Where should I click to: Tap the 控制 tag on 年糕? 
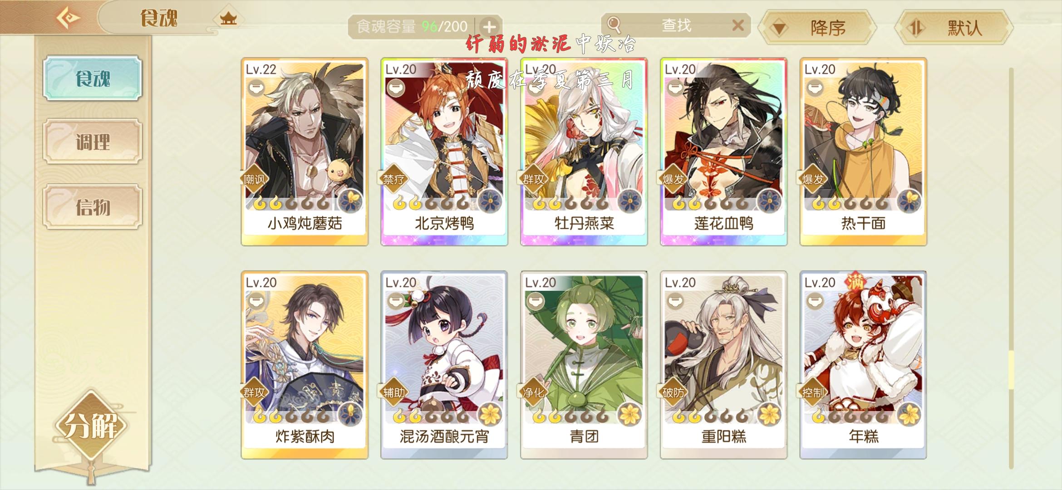pos(812,392)
